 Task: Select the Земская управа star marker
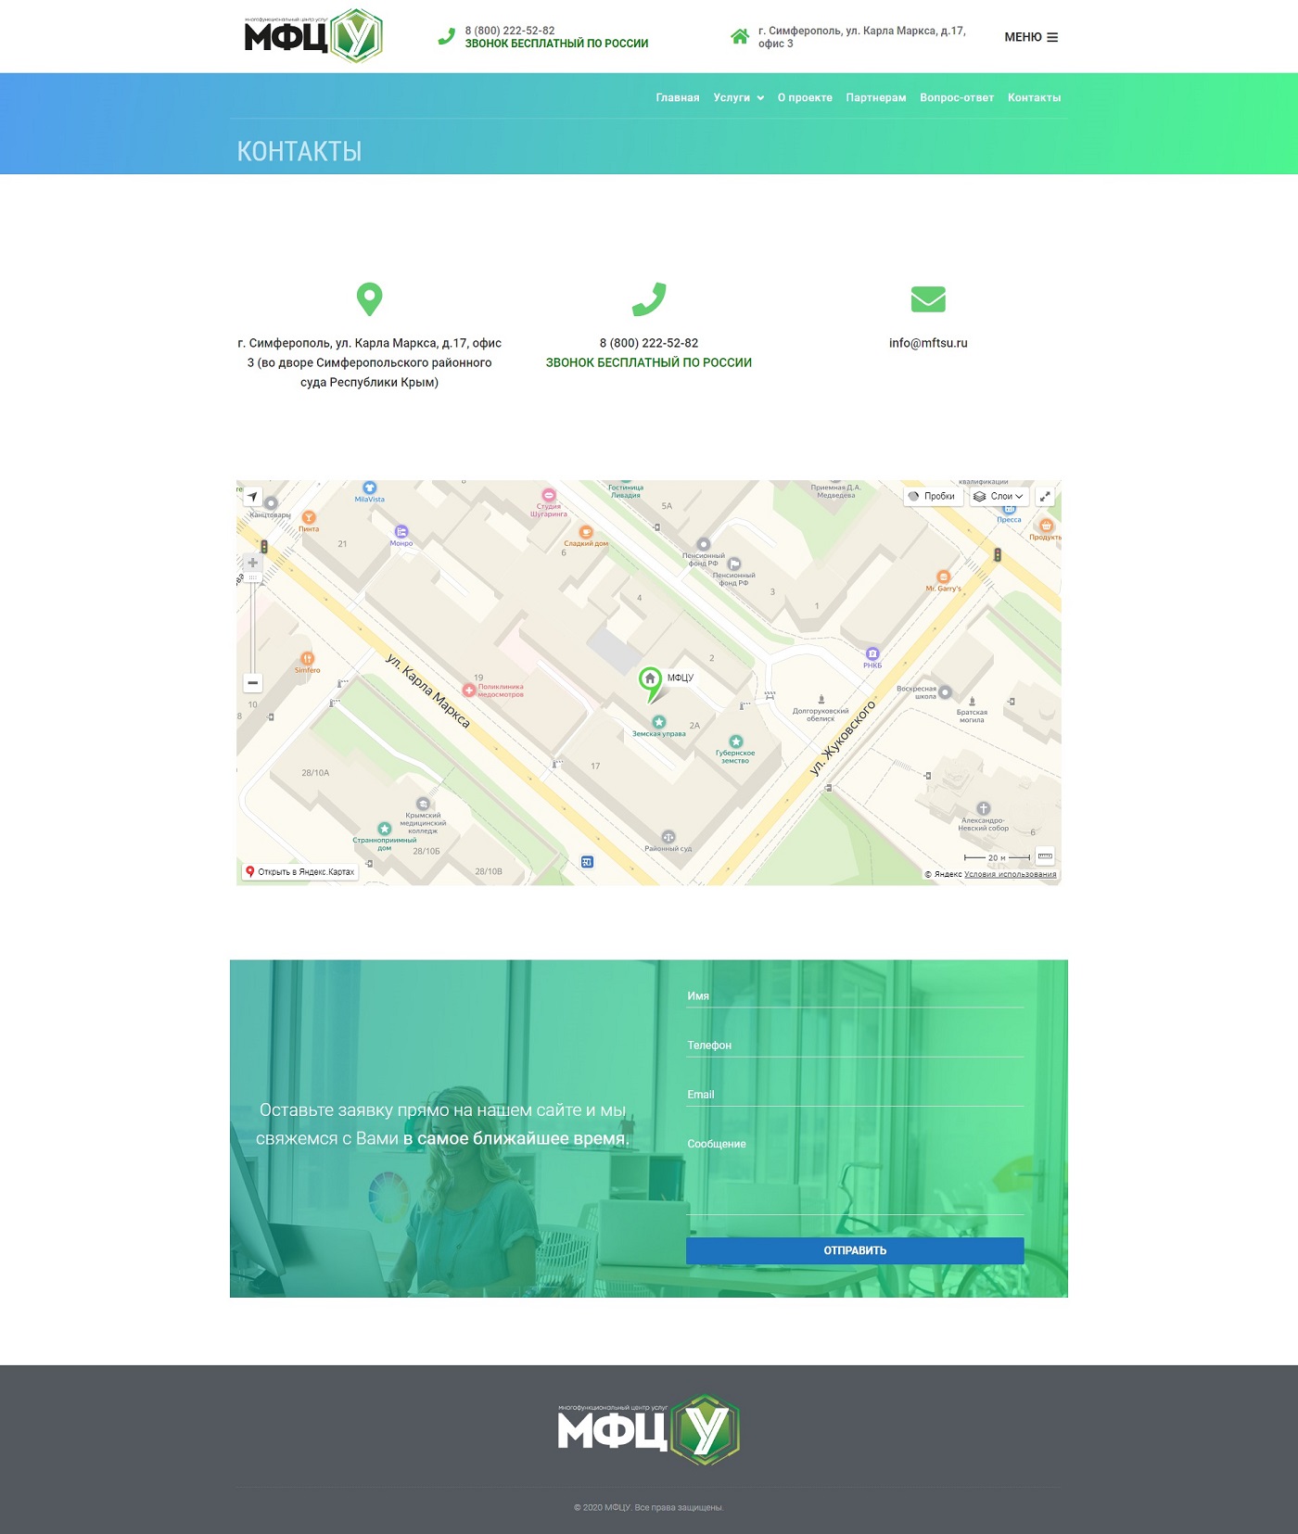(x=658, y=722)
